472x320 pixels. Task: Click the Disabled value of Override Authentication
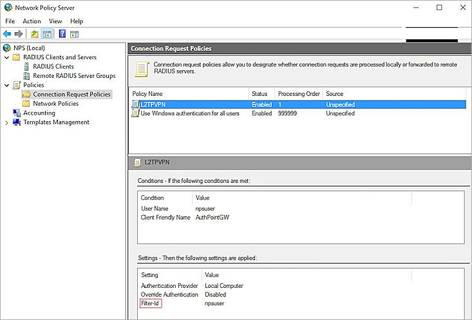tap(215, 294)
